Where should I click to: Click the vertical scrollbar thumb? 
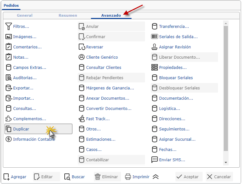tap(226, 88)
